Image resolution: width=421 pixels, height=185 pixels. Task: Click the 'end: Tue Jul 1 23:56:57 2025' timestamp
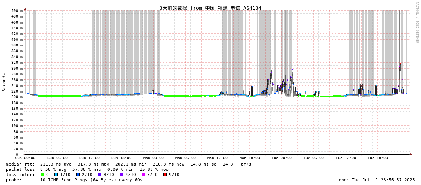(x=377, y=180)
